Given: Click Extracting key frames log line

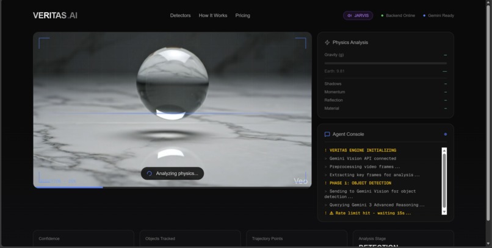Looking at the screenshot, I should pos(372,175).
